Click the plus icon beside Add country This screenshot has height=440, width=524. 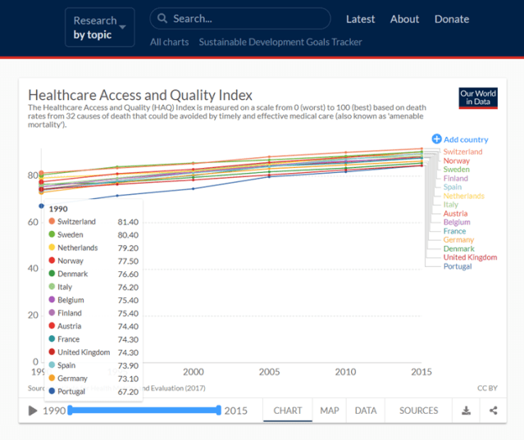[x=436, y=139]
